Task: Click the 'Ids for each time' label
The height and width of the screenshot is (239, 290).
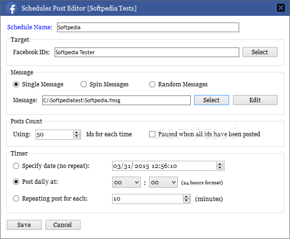Action: pyautogui.click(x=109, y=134)
